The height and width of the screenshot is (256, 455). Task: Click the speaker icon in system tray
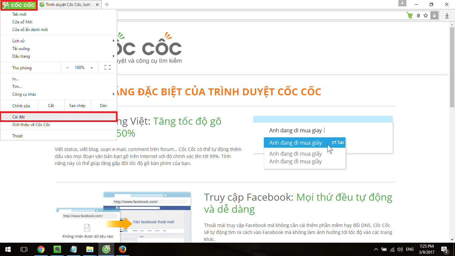pos(399,249)
